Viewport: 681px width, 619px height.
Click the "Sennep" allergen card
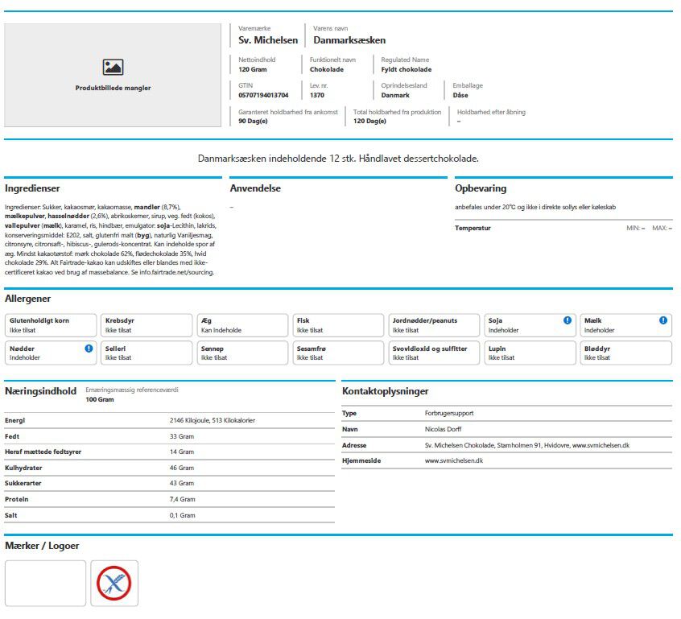(x=242, y=353)
